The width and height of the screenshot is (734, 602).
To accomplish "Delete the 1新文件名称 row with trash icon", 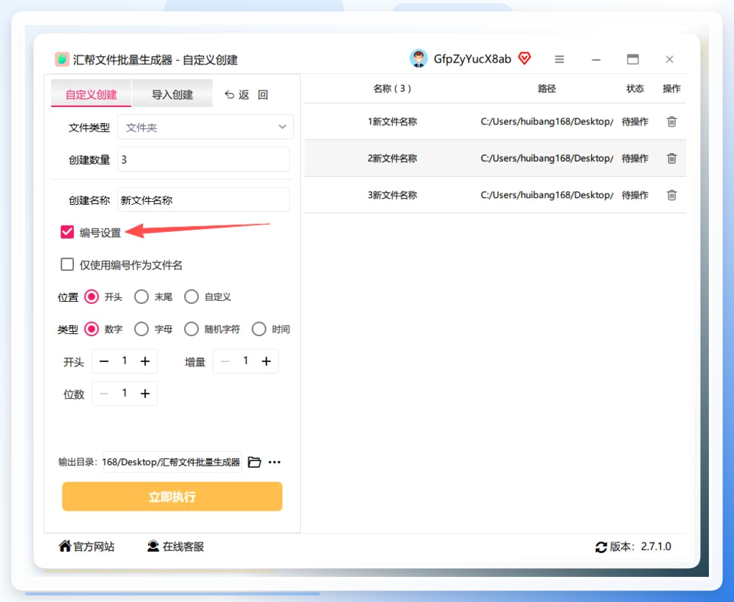I will point(672,121).
